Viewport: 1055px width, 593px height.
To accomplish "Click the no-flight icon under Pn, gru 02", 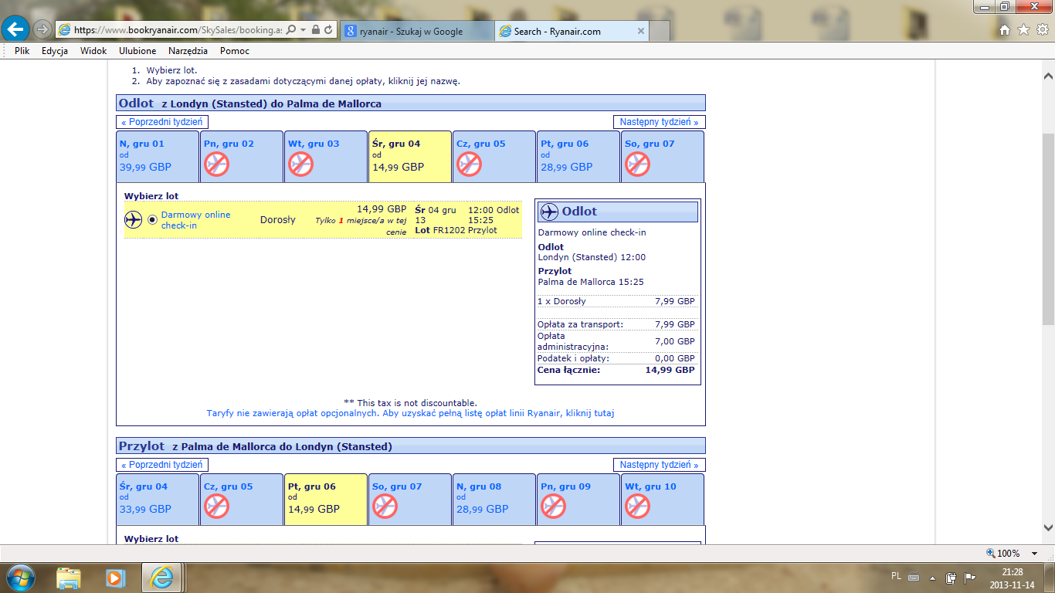I will pyautogui.click(x=217, y=164).
